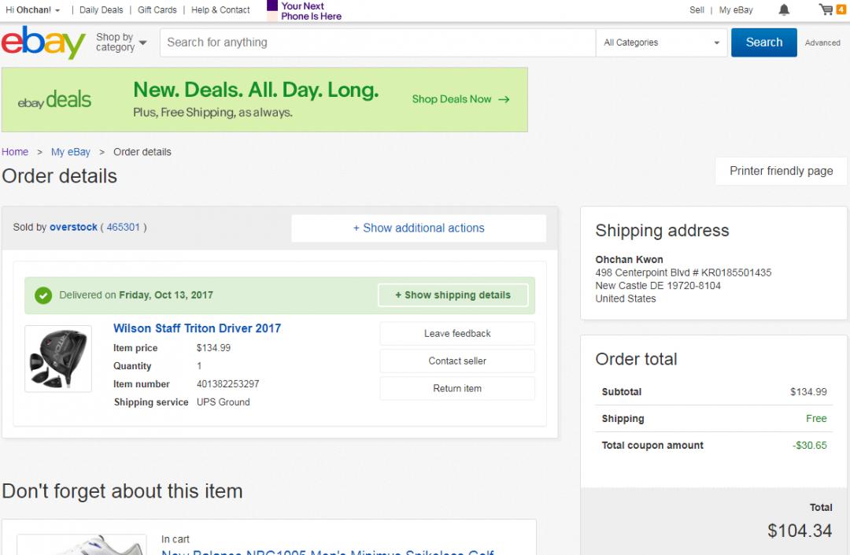Click the Return item button

point(457,389)
